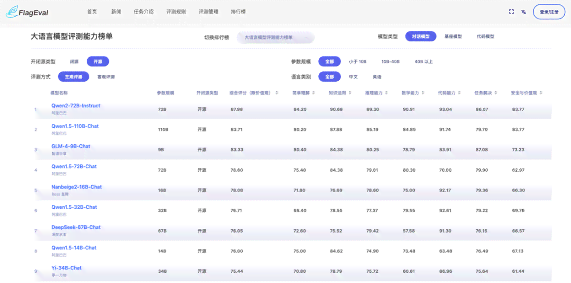Click safety score 61.44 of Yi-34B-Chat
The width and height of the screenshot is (571, 283).
coord(518,271)
